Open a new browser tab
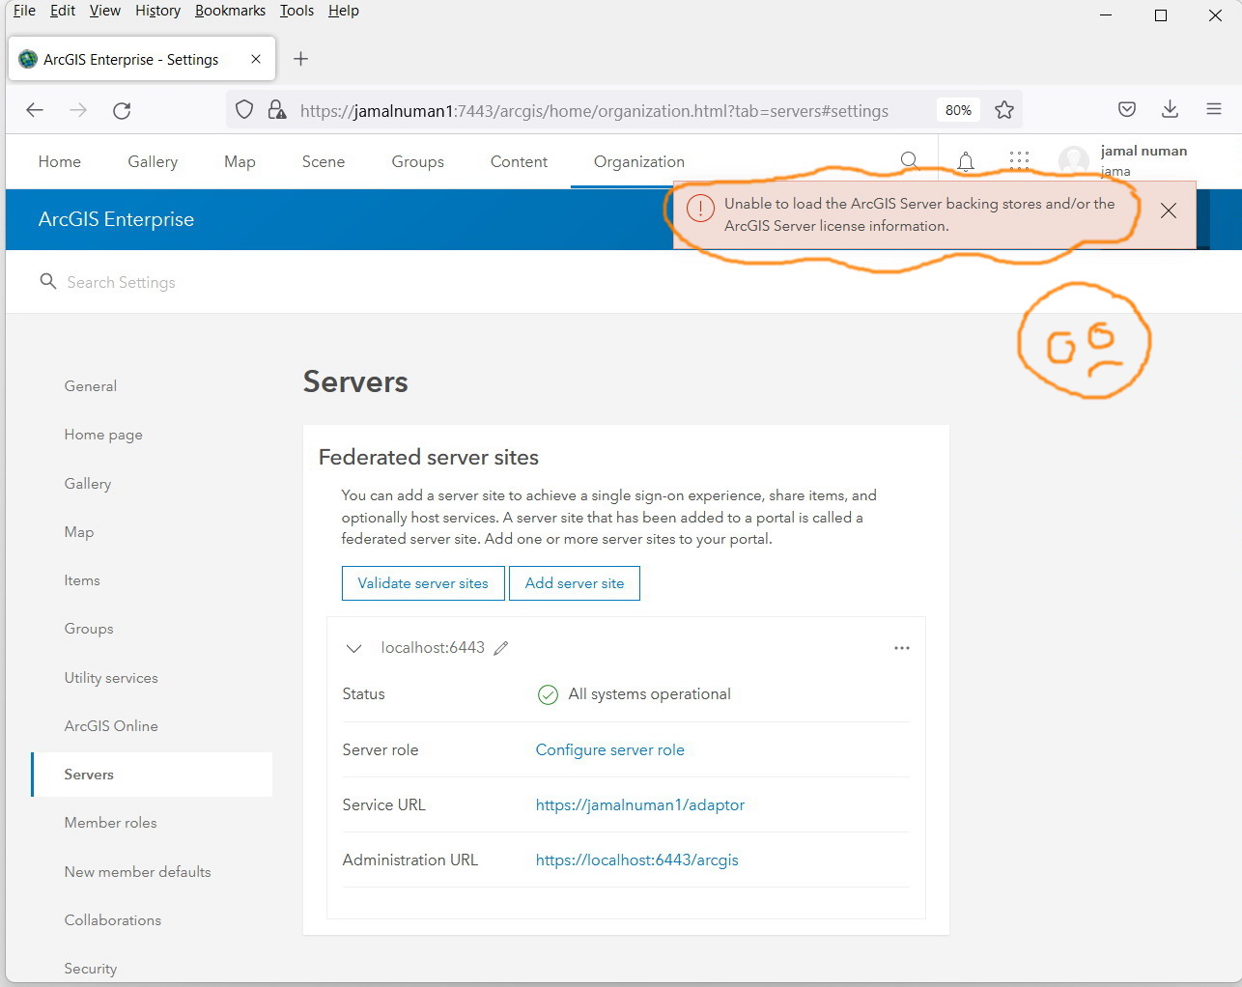 [301, 59]
